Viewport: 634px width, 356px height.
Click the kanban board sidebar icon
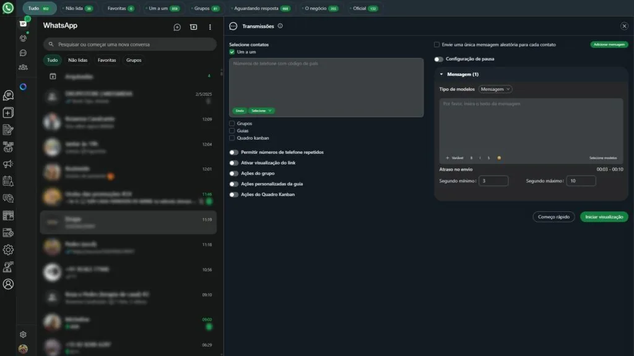(8, 216)
